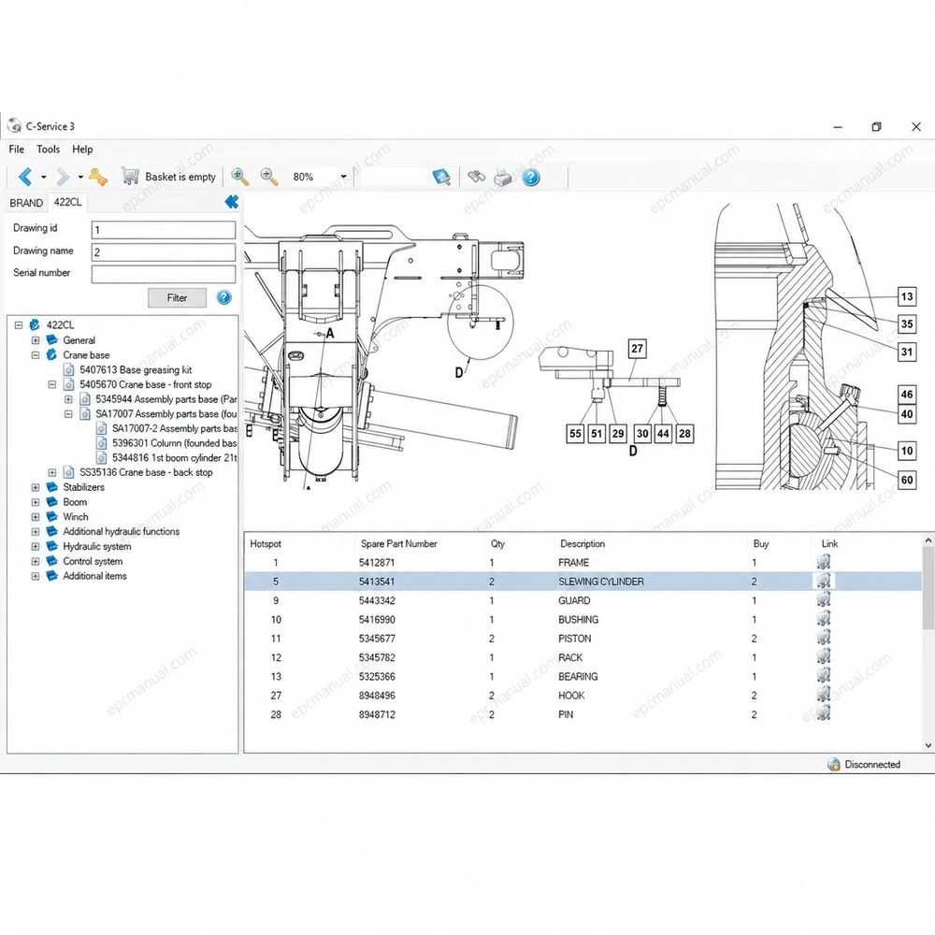Image resolution: width=935 pixels, height=935 pixels.
Task: Add SLEWING CYLINDER to basket icon
Action: pyautogui.click(x=824, y=581)
